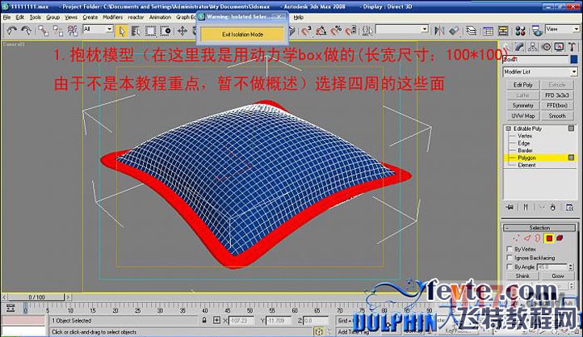The height and width of the screenshot is (337, 583).
Task: Click the Undo arrow icon in toolbar
Action: click(12, 30)
